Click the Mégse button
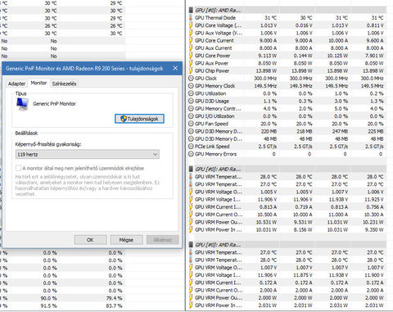 pyautogui.click(x=126, y=240)
